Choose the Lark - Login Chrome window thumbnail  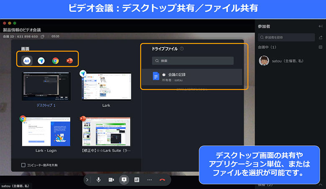(x=46, y=132)
